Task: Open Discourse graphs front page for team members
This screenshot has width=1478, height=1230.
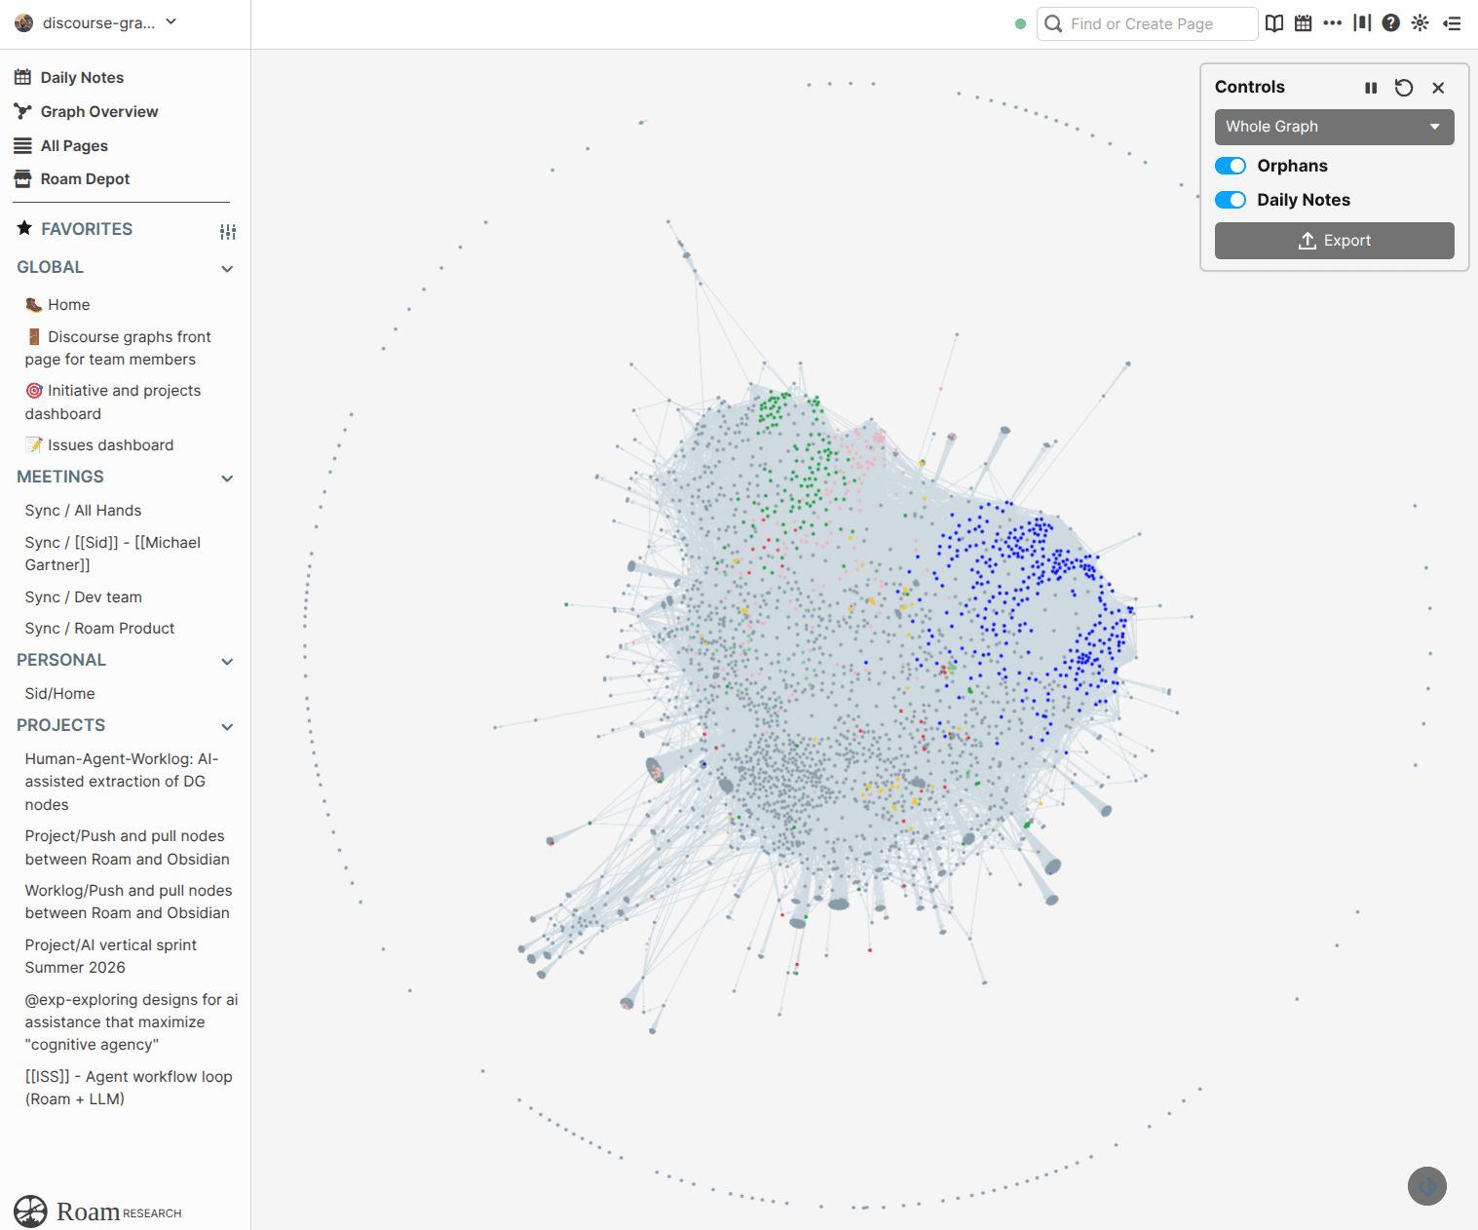Action: [x=118, y=348]
